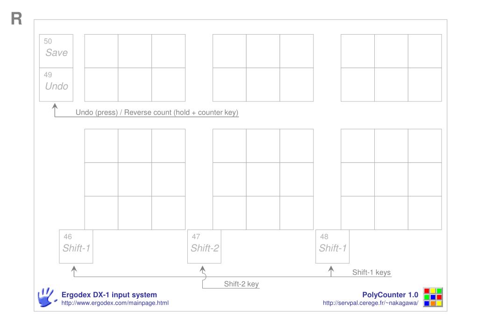Click the large 'R' page letter
The height and width of the screenshot is (331, 478).
(16, 19)
